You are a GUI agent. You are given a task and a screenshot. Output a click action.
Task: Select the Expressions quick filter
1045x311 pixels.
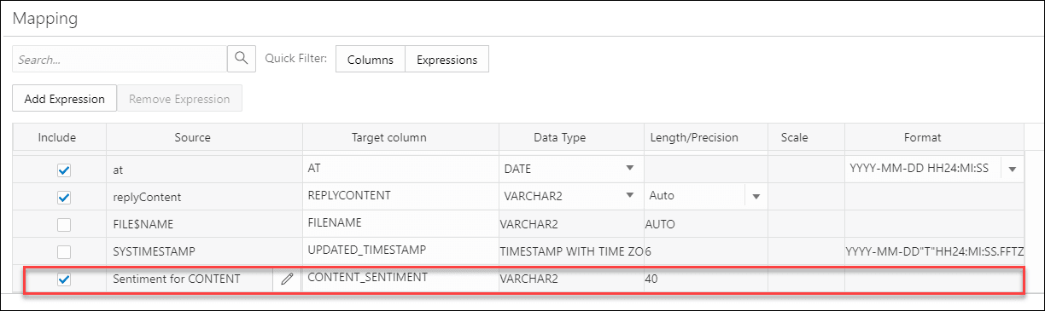(x=447, y=60)
